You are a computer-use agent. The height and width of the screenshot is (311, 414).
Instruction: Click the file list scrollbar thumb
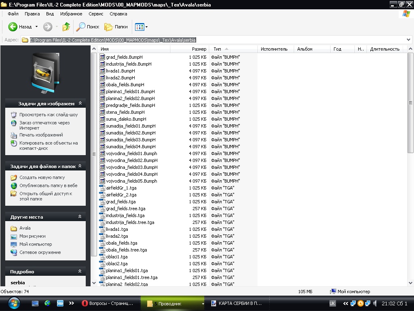point(410,102)
